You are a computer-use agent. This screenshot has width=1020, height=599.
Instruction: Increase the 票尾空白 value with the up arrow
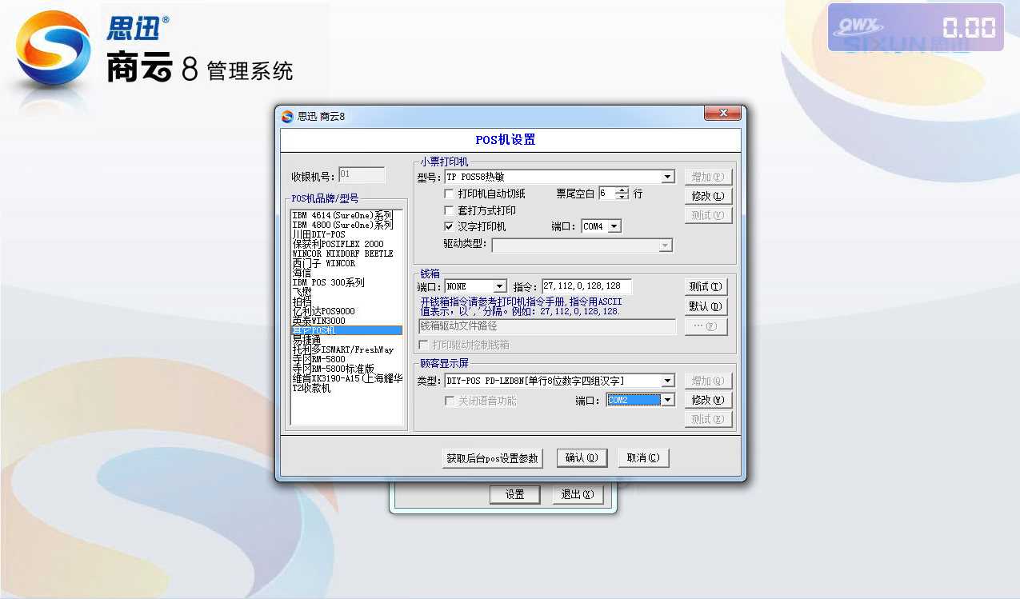[622, 190]
